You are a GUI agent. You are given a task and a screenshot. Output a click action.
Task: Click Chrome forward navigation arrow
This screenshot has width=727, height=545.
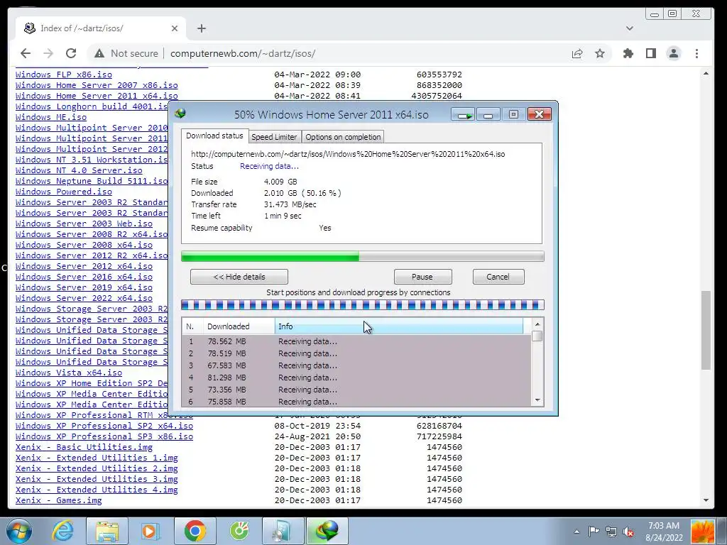tap(48, 53)
